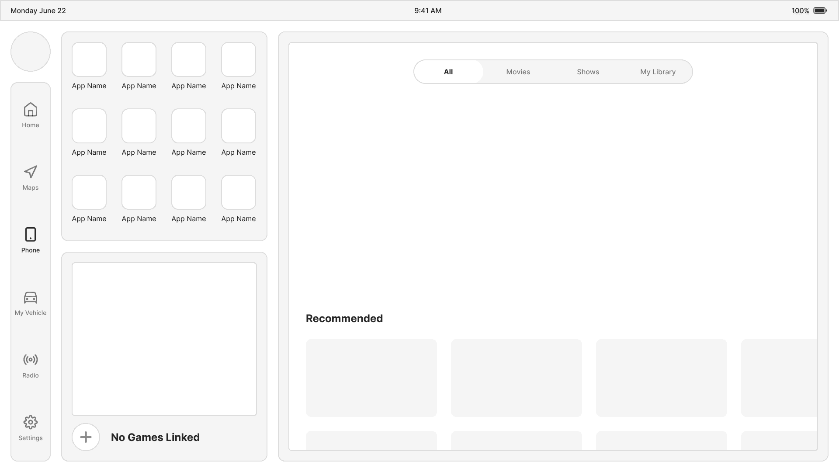Click the No Games Linked label

(155, 437)
